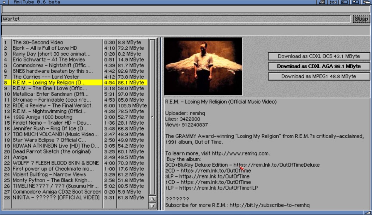
Task: Click the window resize gadget at bottom-right
Action: [367, 213]
